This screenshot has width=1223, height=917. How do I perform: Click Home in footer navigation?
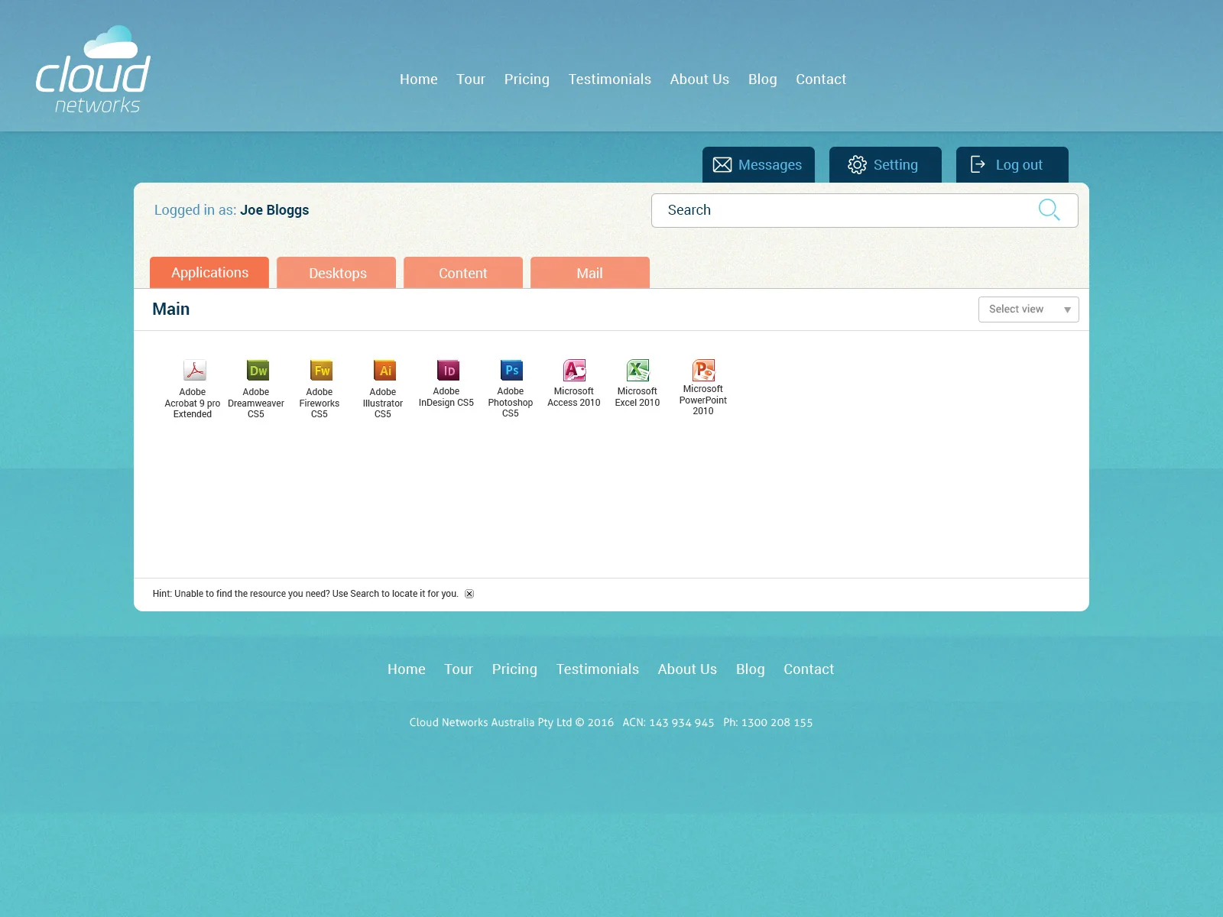tap(407, 669)
